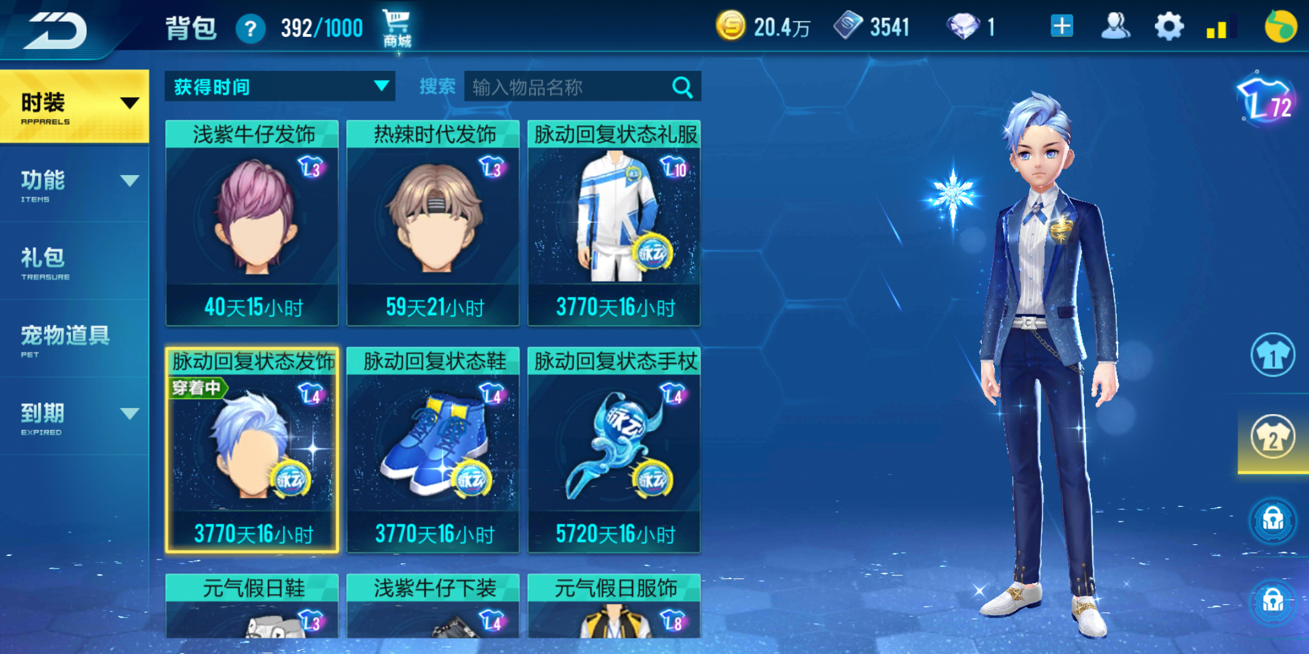Select the 脉动回复状态鞋 shoes item
Viewport: 1309px width, 654px height.
coord(433,449)
